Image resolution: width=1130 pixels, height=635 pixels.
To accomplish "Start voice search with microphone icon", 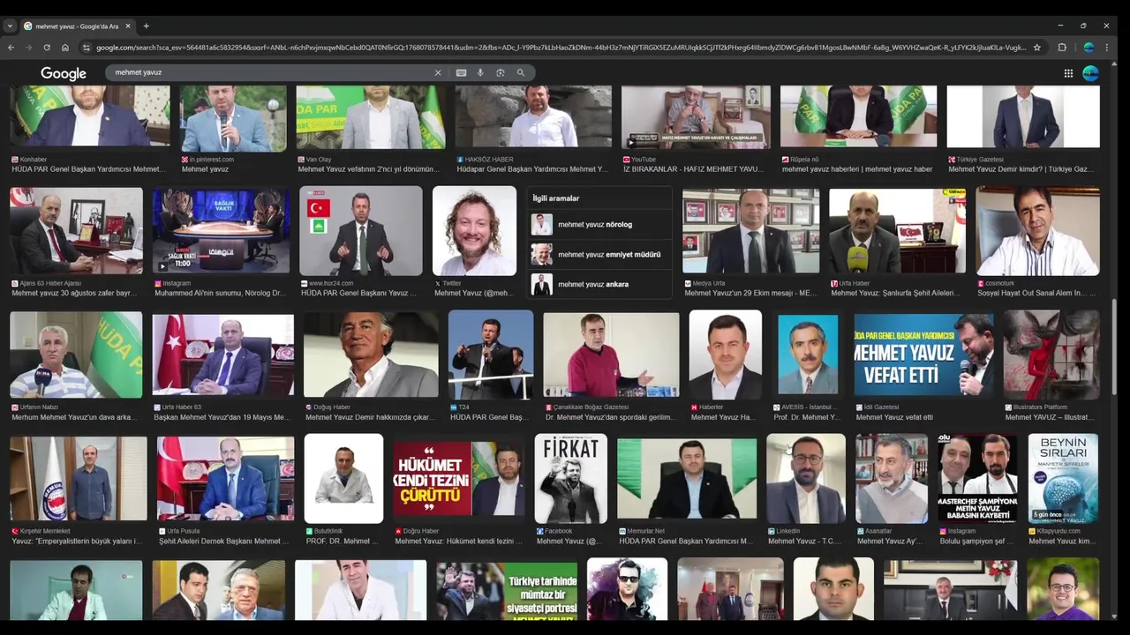I will 480,72.
